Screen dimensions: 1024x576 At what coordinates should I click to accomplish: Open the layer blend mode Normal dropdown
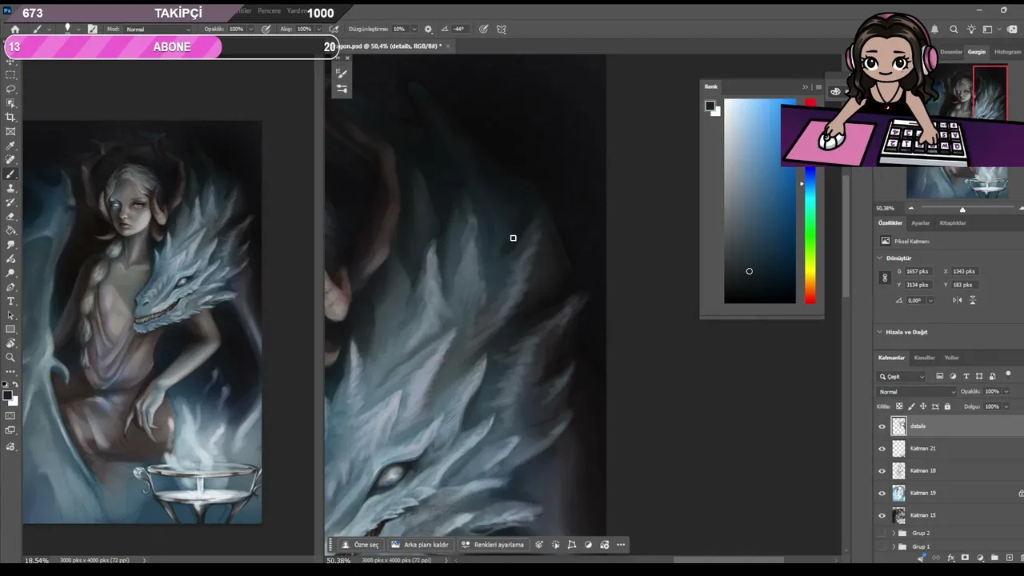coord(917,392)
